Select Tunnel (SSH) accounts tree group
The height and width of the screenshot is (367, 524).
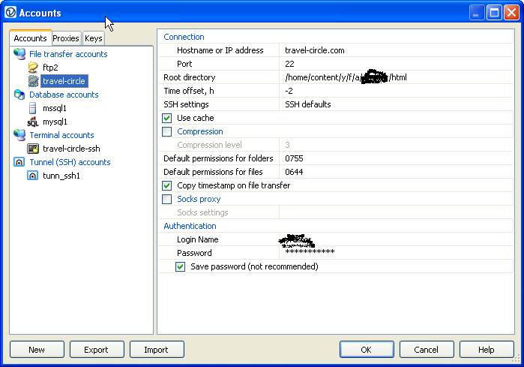[x=70, y=162]
